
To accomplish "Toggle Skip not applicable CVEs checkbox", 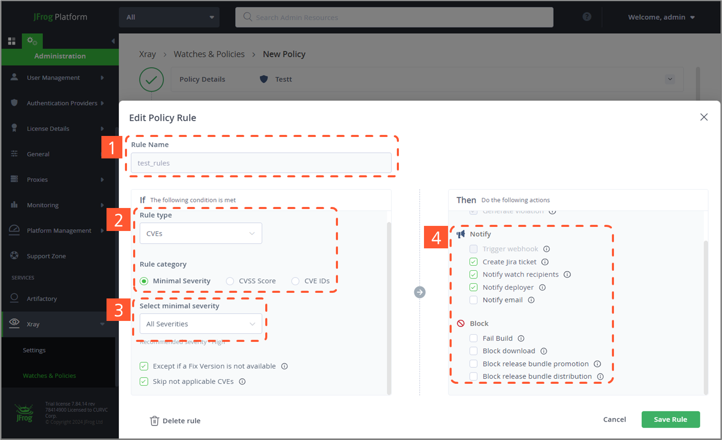I will pyautogui.click(x=144, y=381).
